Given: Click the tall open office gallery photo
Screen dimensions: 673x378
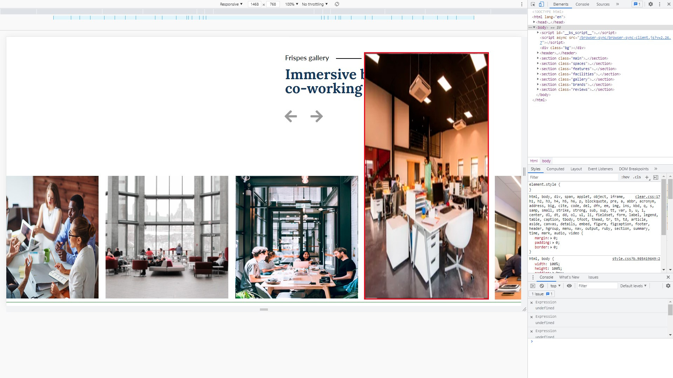Looking at the screenshot, I should tap(426, 176).
